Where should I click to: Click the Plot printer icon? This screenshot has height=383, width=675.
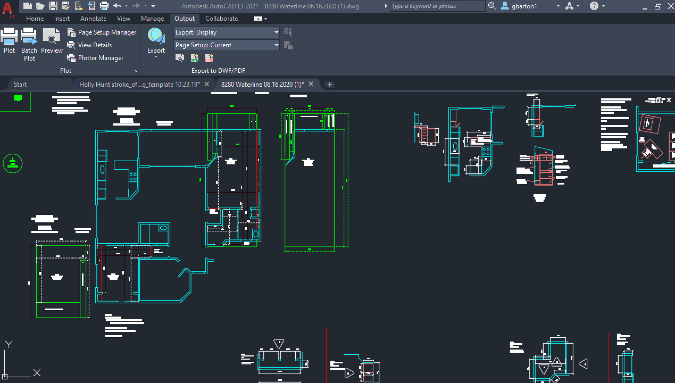click(9, 36)
